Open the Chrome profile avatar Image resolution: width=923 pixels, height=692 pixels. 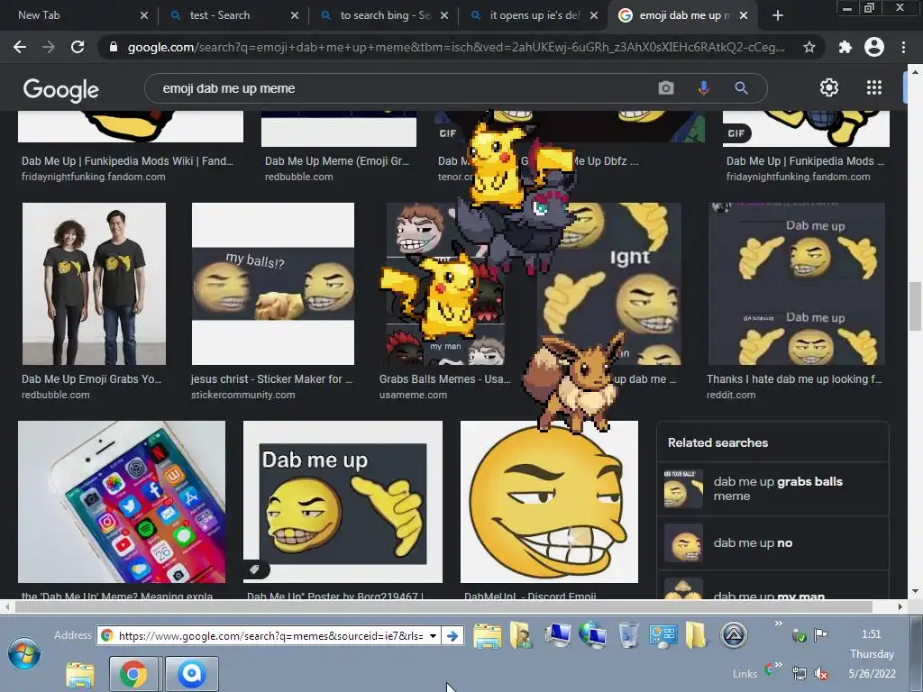(x=874, y=47)
